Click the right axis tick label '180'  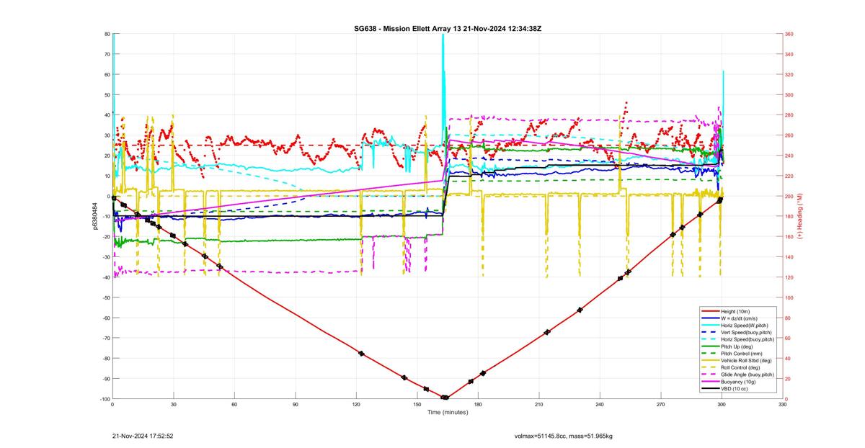tap(790, 216)
